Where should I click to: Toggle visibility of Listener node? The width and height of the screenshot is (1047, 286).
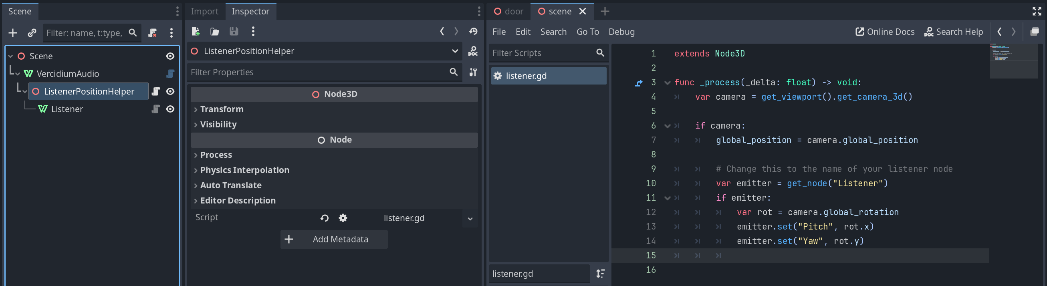(x=170, y=109)
